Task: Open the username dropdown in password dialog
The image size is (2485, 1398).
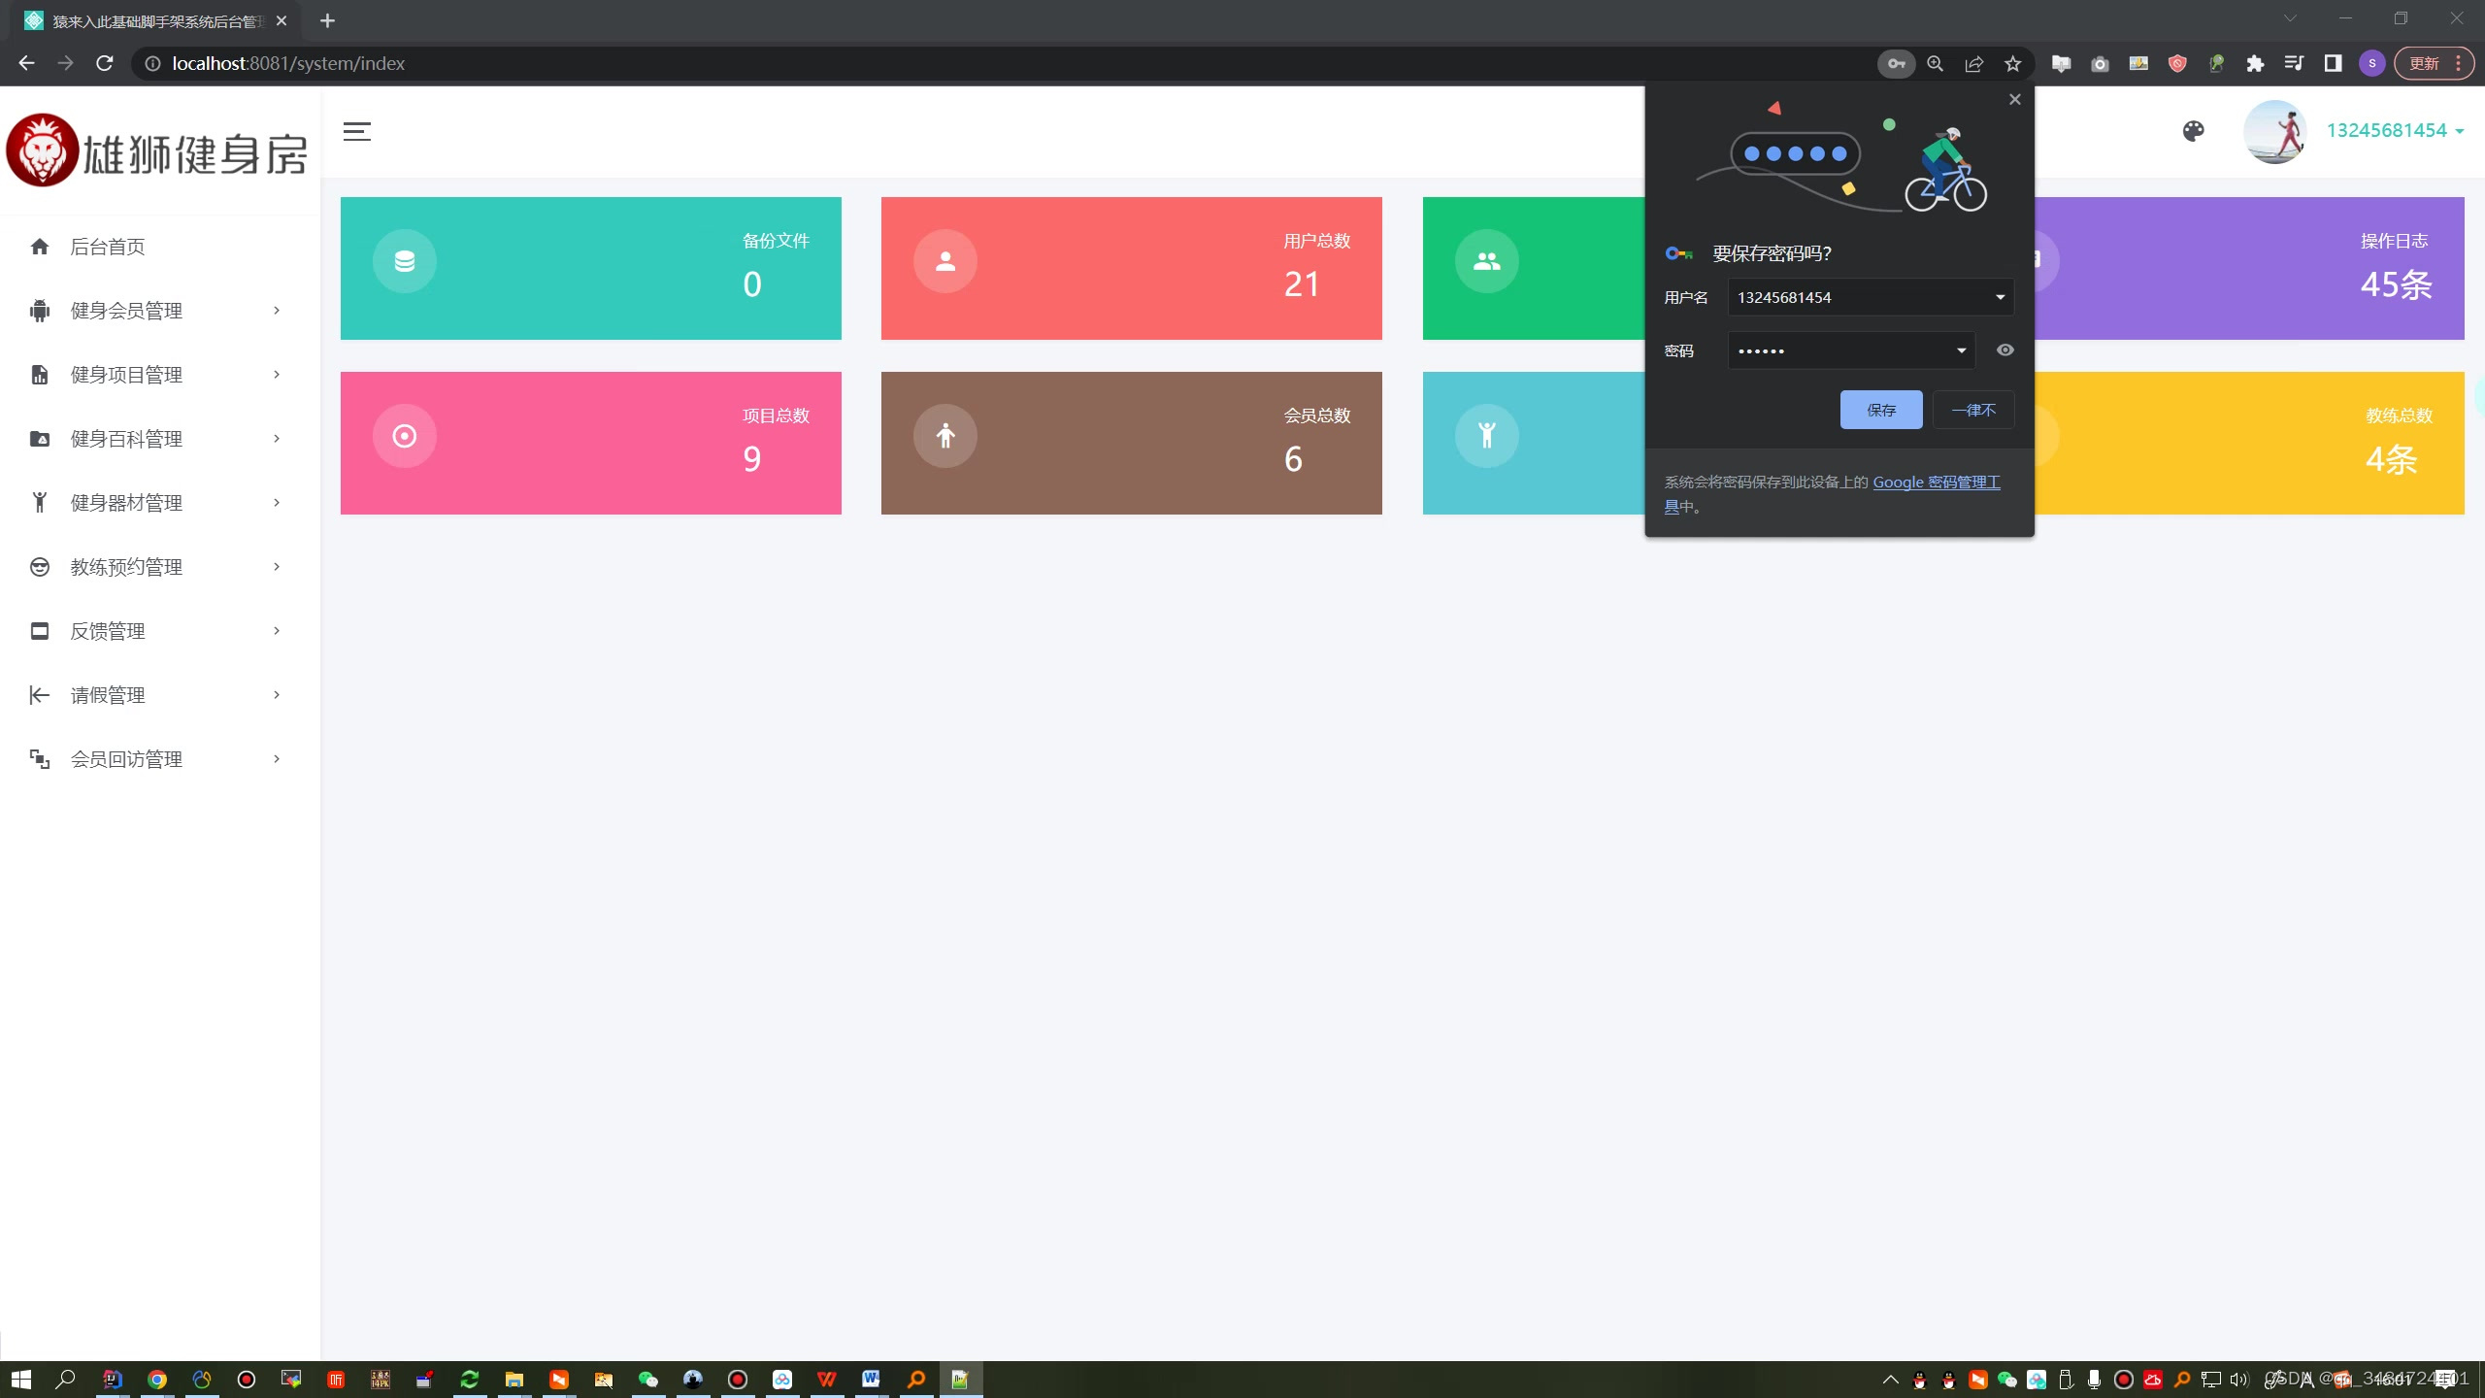Action: click(x=2000, y=298)
